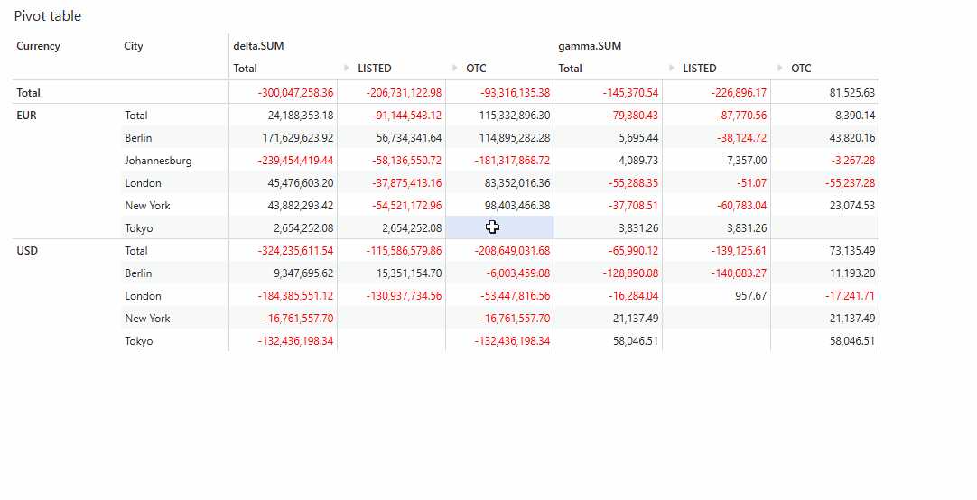Select the EUR currency row label
The height and width of the screenshot is (500, 977).
pyautogui.click(x=26, y=116)
